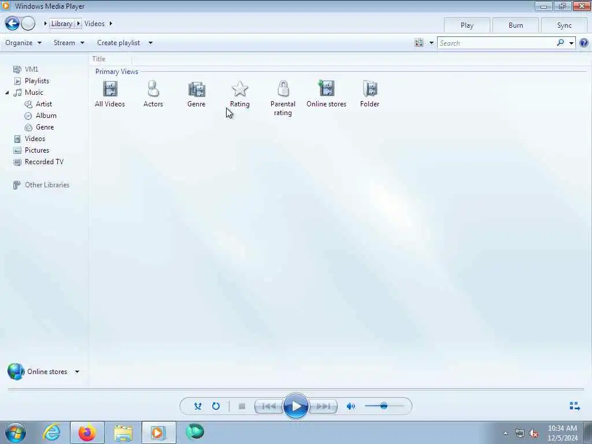Click the search magnifier icon
The width and height of the screenshot is (592, 444).
(560, 43)
